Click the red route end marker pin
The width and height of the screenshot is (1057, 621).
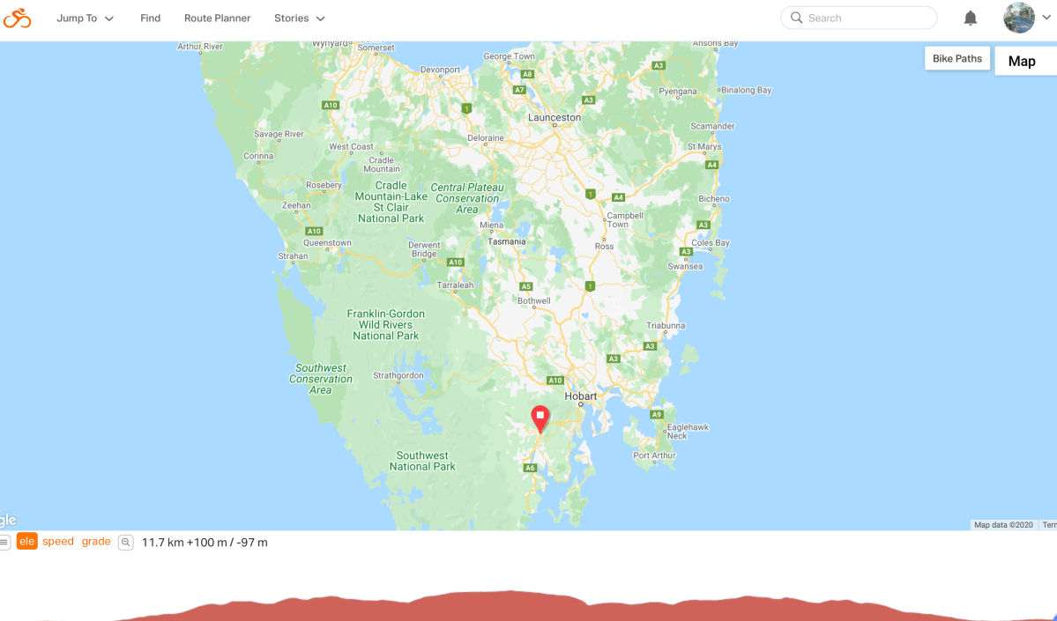point(540,418)
